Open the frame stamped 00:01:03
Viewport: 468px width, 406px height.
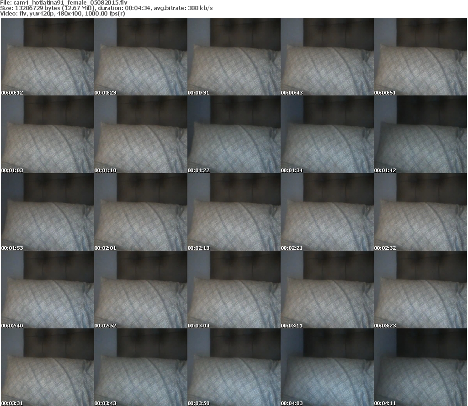[x=48, y=134]
